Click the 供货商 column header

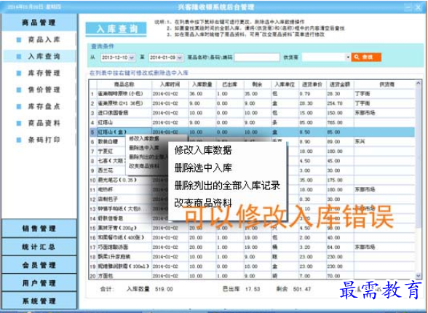[x=384, y=84]
